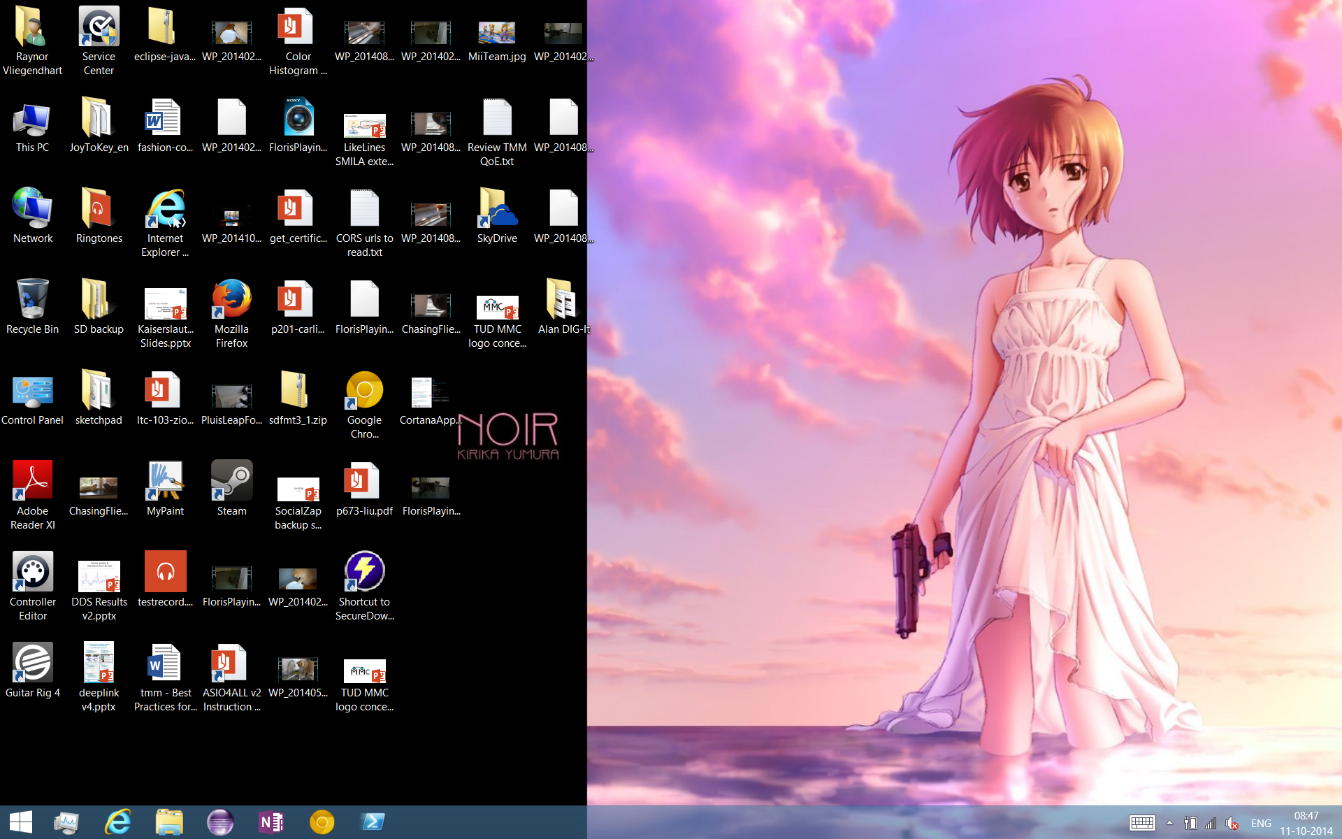Select the Controller Editor shortcut
This screenshot has height=839, width=1342.
click(x=33, y=572)
